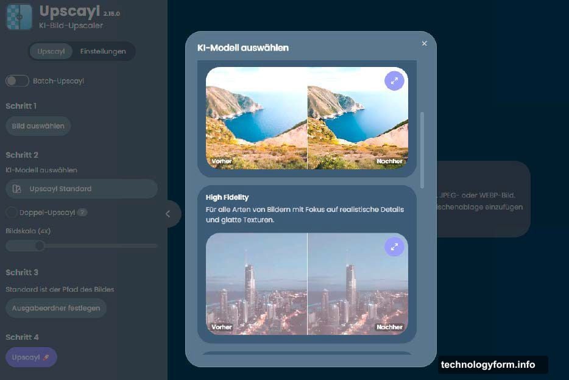The height and width of the screenshot is (380, 569).
Task: Click the model list scrollbar in dialog
Action: point(422,150)
